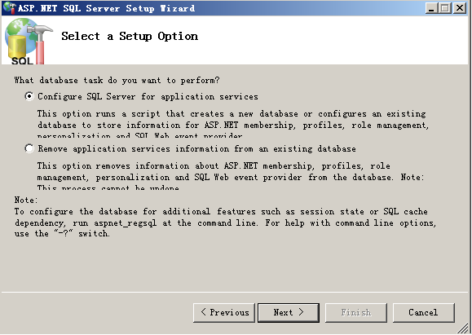The image size is (472, 335).
Task: Select the Configure SQL Server radio button
Action: tap(29, 97)
